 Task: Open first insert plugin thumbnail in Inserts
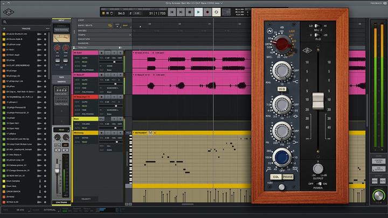(61, 90)
